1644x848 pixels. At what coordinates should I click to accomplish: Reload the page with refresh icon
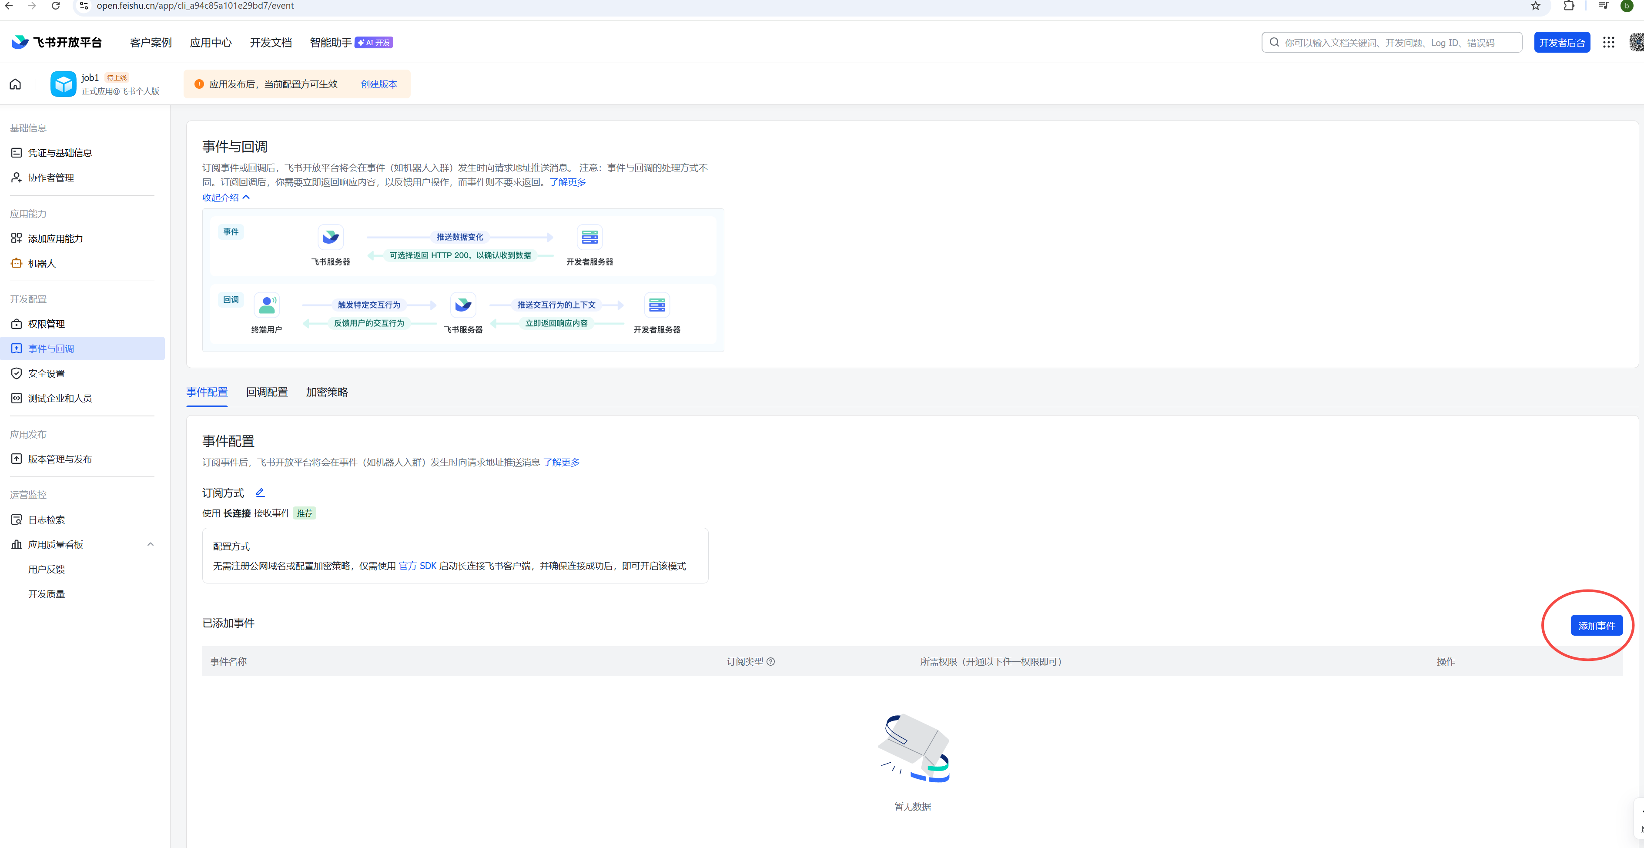pos(56,6)
